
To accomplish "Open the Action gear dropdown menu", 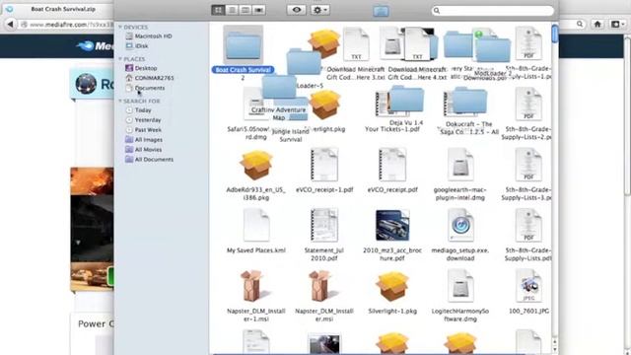I will point(319,10).
